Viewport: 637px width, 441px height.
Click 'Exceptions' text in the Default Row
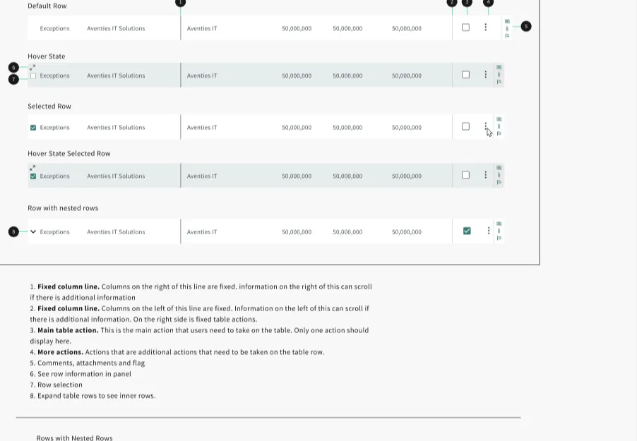click(54, 28)
